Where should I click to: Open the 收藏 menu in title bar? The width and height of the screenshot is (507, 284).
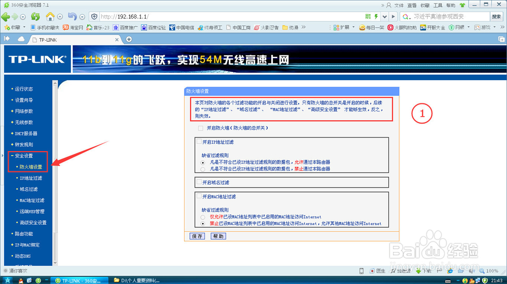[425, 5]
